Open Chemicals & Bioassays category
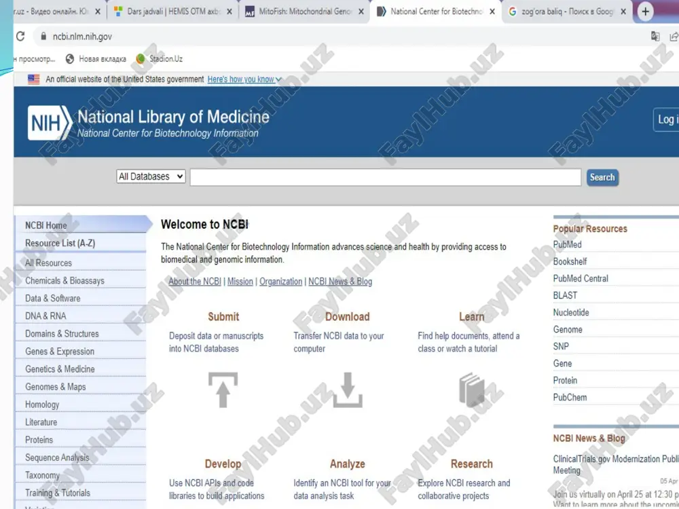The image size is (679, 509). 80,280
